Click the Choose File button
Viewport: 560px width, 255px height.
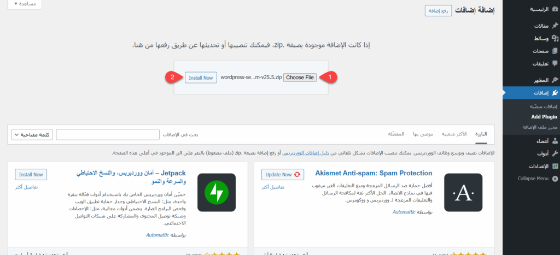pos(300,78)
